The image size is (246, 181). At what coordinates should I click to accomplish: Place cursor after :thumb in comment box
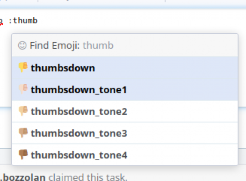pyautogui.click(x=38, y=21)
